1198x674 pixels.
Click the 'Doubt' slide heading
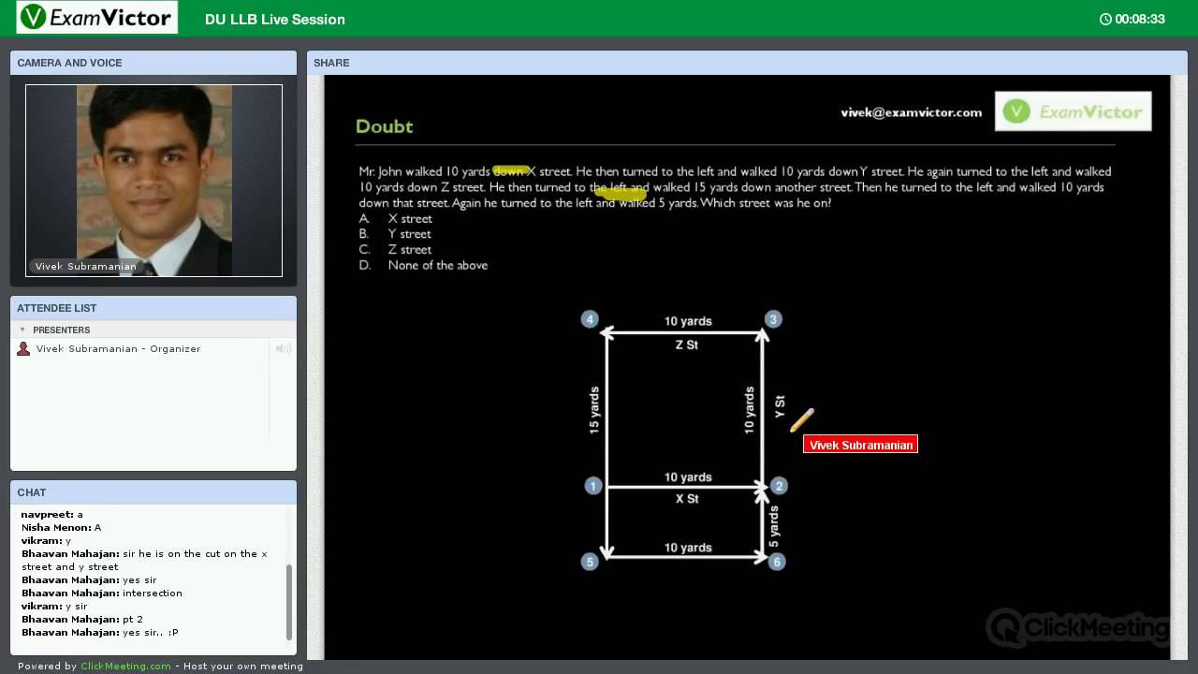click(x=384, y=126)
